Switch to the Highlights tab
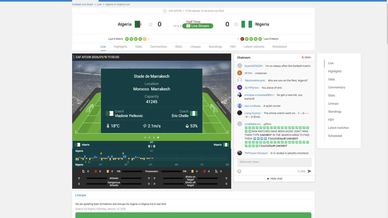Screen dimensions: 388x218 [x=120, y=47]
